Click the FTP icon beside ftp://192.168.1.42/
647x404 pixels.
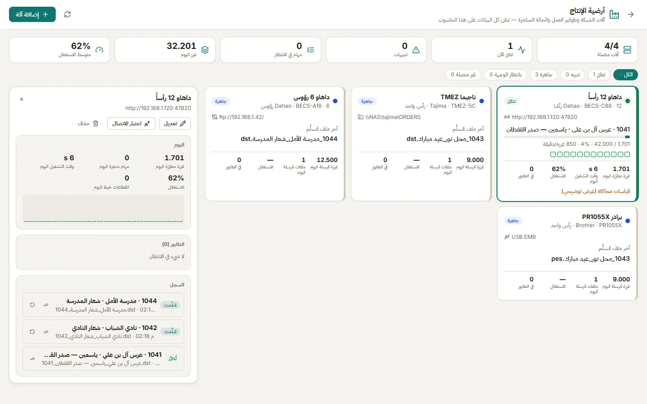[x=214, y=117]
